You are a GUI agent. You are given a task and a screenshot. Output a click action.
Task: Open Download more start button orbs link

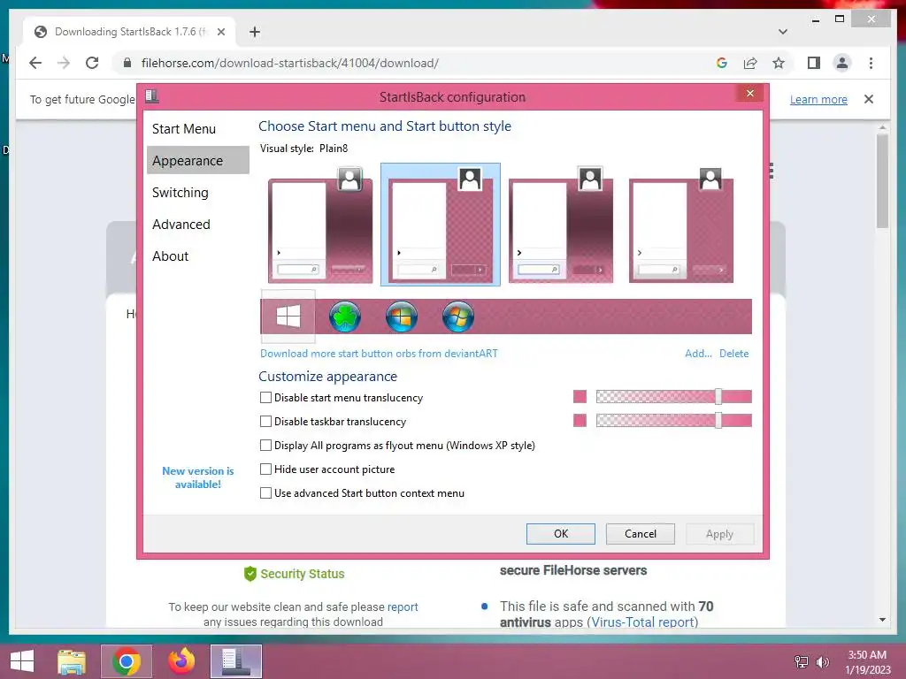[x=379, y=354]
